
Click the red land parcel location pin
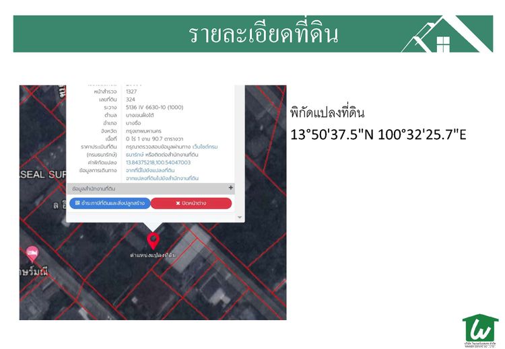154,240
